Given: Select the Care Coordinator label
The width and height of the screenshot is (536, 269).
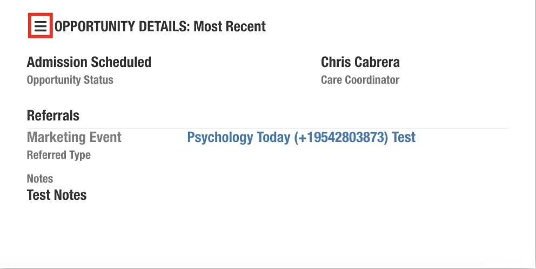Looking at the screenshot, I should pos(360,80).
